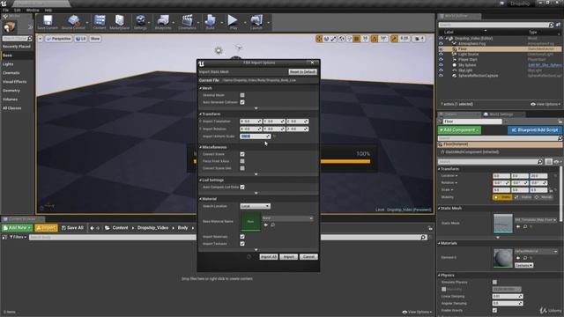The height and width of the screenshot is (317, 564).
Task: Click the Import Uniform Scale input field
Action: [255, 136]
